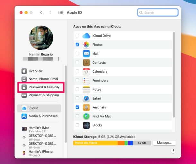Click the Reminders app icon

[86, 80]
